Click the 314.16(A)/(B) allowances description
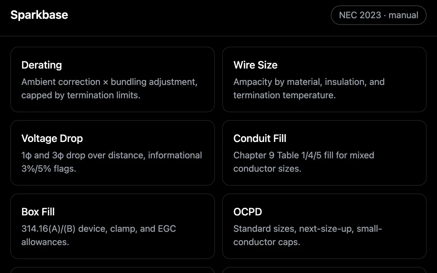Viewport: 437px width, 273px height. click(x=99, y=235)
